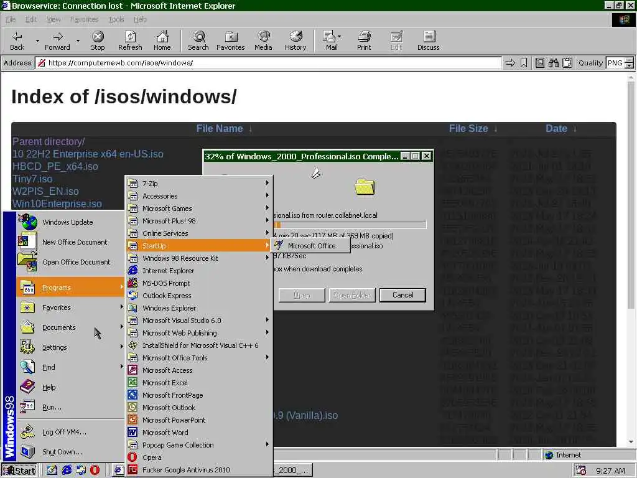This screenshot has width=637, height=478.
Task: Sort by the File Size column header
Action: point(468,128)
